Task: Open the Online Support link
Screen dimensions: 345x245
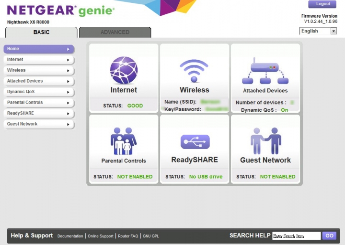Action: click(x=101, y=236)
